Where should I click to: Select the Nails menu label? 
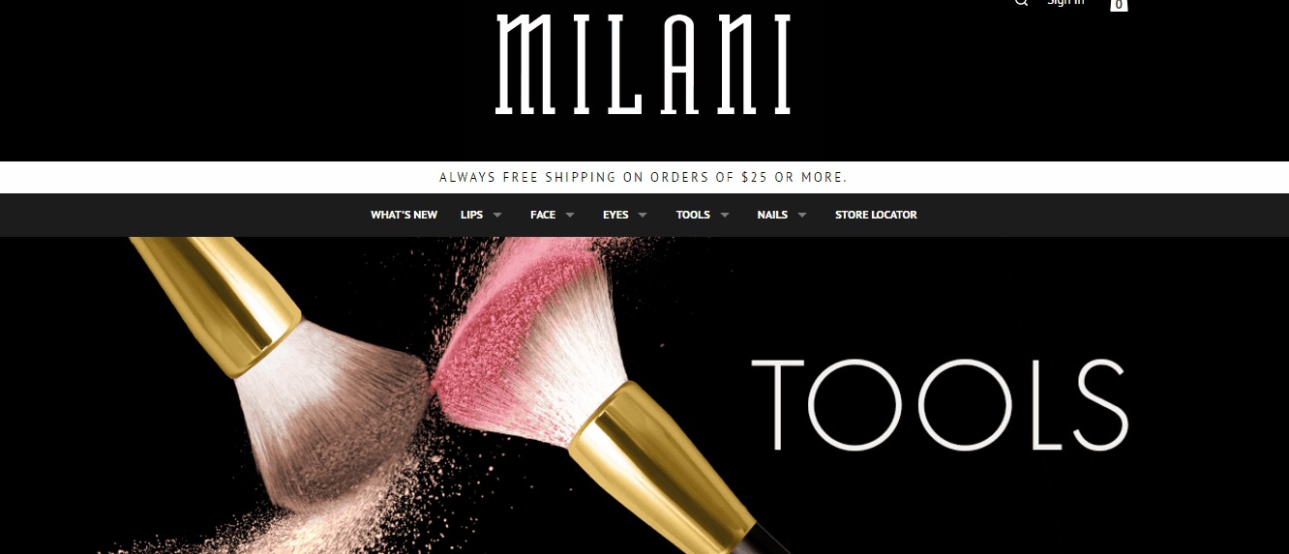[772, 215]
